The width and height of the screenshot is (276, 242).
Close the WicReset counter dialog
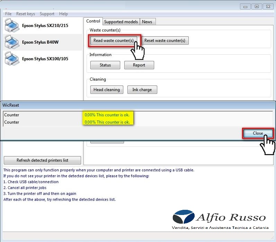tap(258, 133)
